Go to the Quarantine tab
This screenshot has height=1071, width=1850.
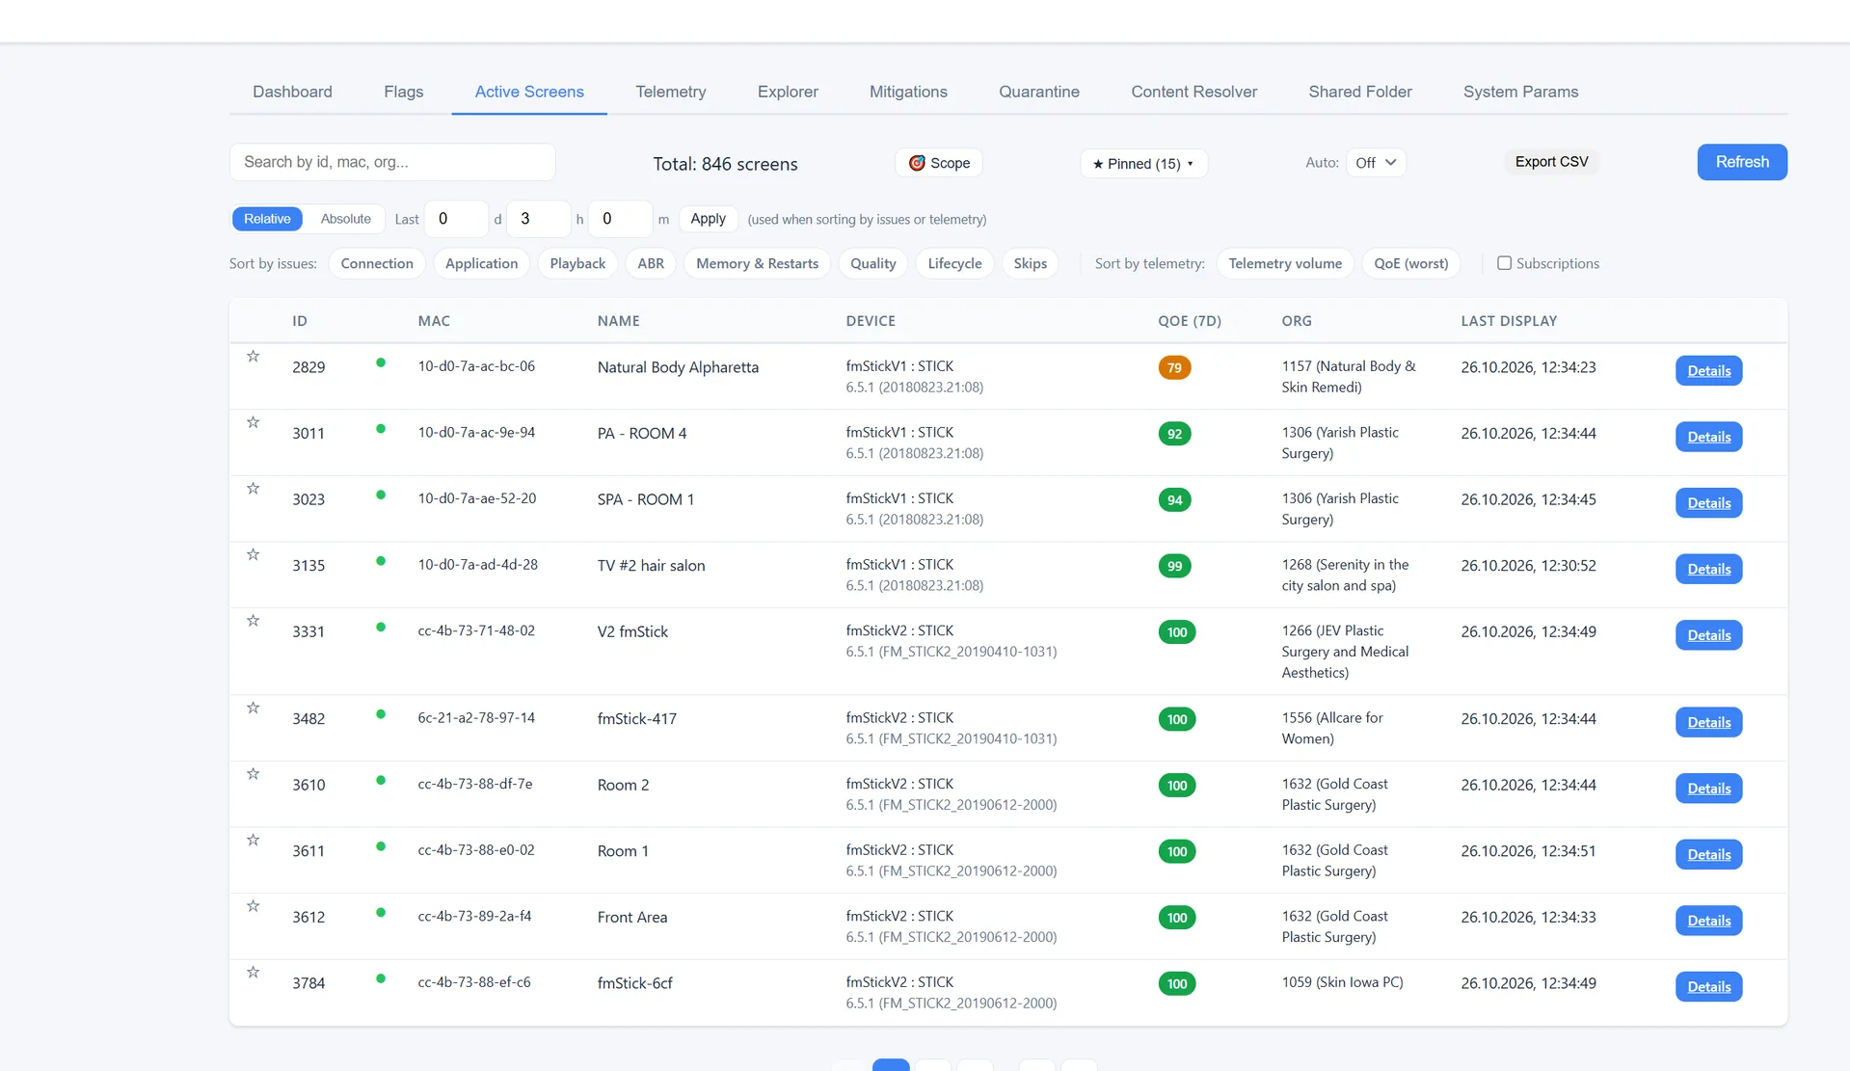[1038, 92]
